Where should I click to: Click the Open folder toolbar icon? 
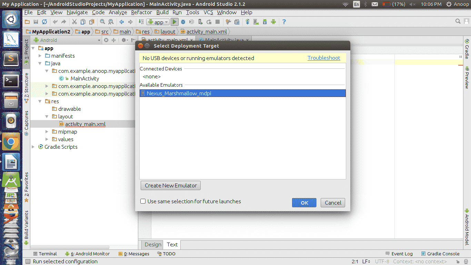27,22
